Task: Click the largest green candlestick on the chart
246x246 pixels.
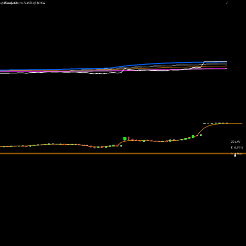Action: (x=125, y=139)
